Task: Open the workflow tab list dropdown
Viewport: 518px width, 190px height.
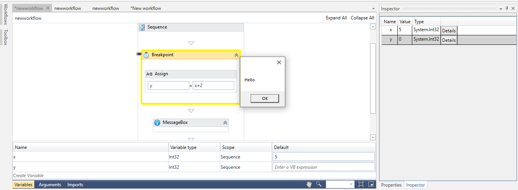Action: click(x=373, y=8)
